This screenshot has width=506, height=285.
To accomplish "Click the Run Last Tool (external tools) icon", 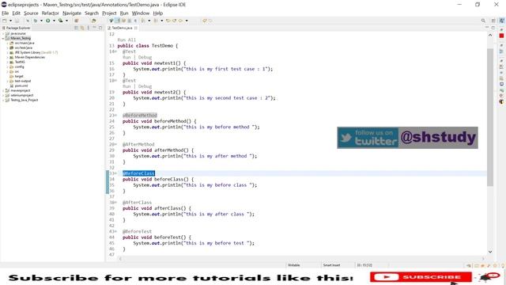I will 60,21.
